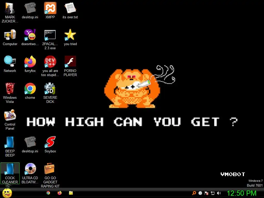Click the gray face tray icon
Viewport: 264px width, 198px height.
(x=200, y=193)
